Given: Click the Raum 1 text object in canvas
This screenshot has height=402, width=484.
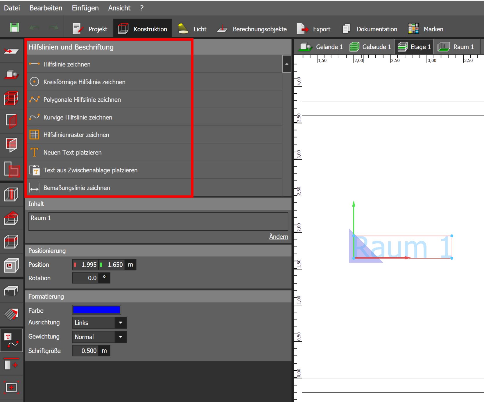Looking at the screenshot, I should coord(403,247).
